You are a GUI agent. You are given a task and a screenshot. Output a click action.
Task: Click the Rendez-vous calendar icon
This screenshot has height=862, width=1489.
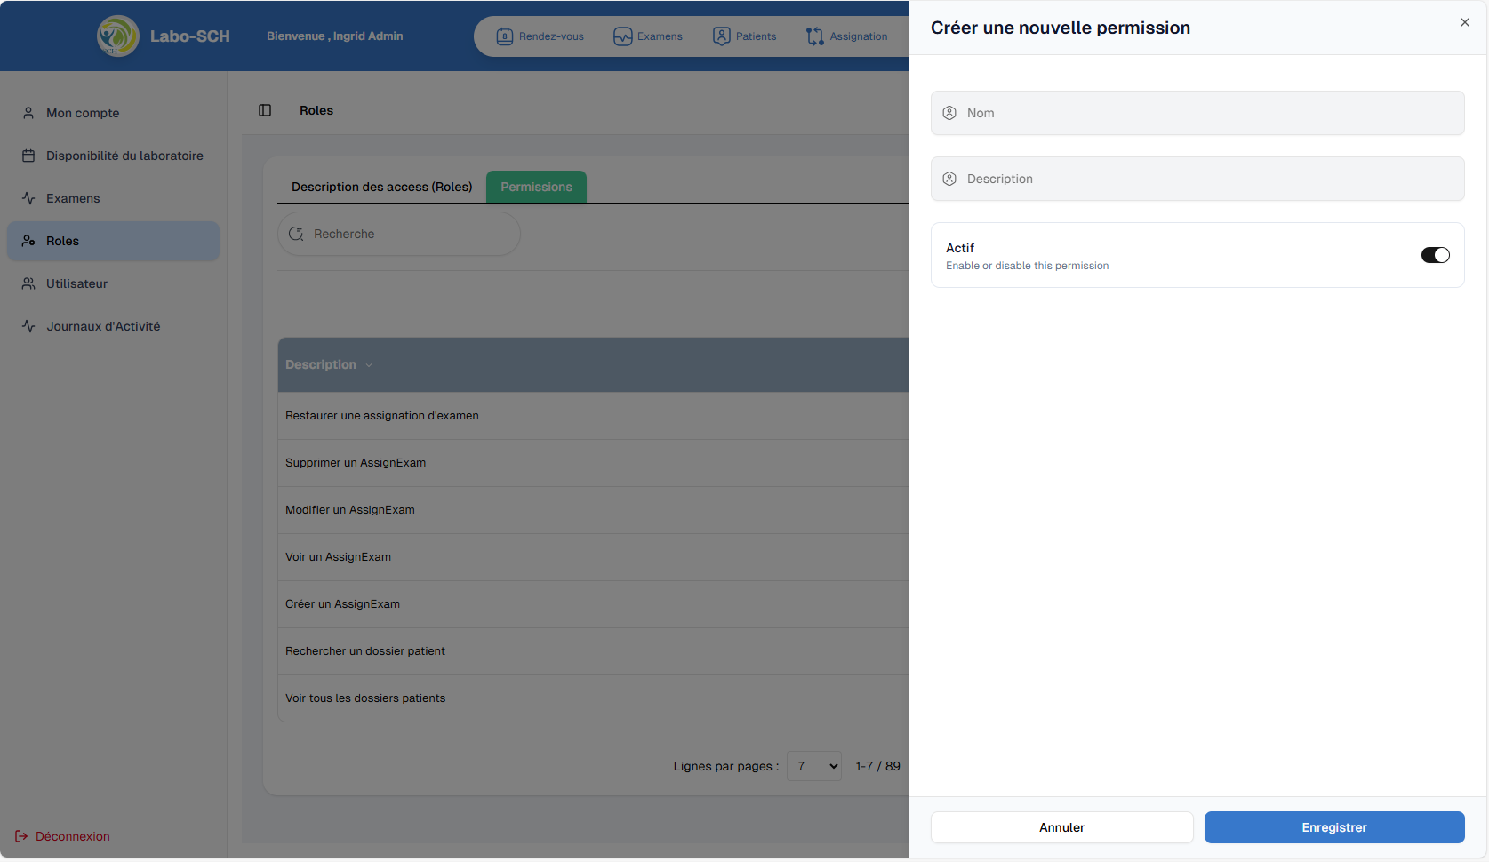(505, 36)
